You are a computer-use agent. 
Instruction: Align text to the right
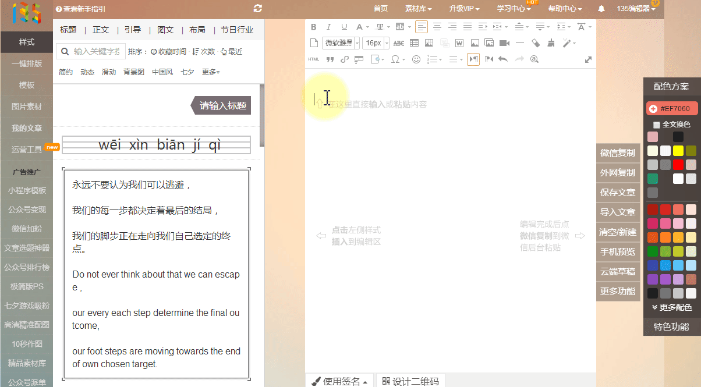tap(452, 27)
